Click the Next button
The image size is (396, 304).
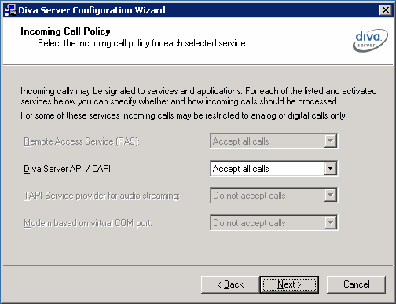point(289,284)
